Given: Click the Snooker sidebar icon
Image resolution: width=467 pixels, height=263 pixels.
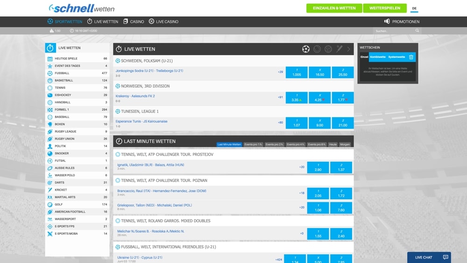Looking at the screenshot, I should [x=50, y=153].
